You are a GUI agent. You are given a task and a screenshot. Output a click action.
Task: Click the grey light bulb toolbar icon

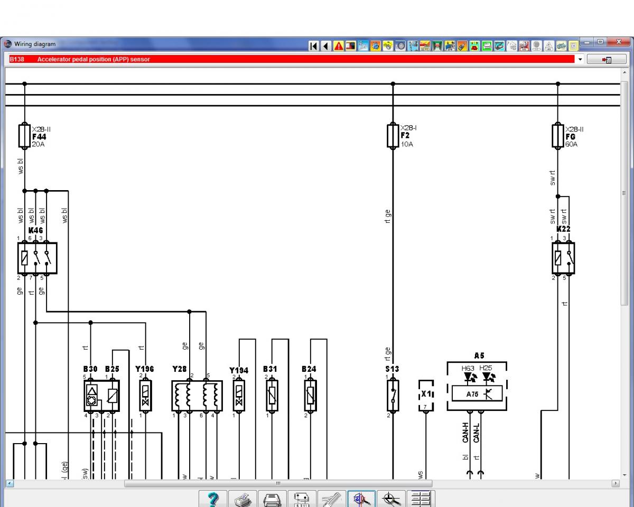point(536,46)
